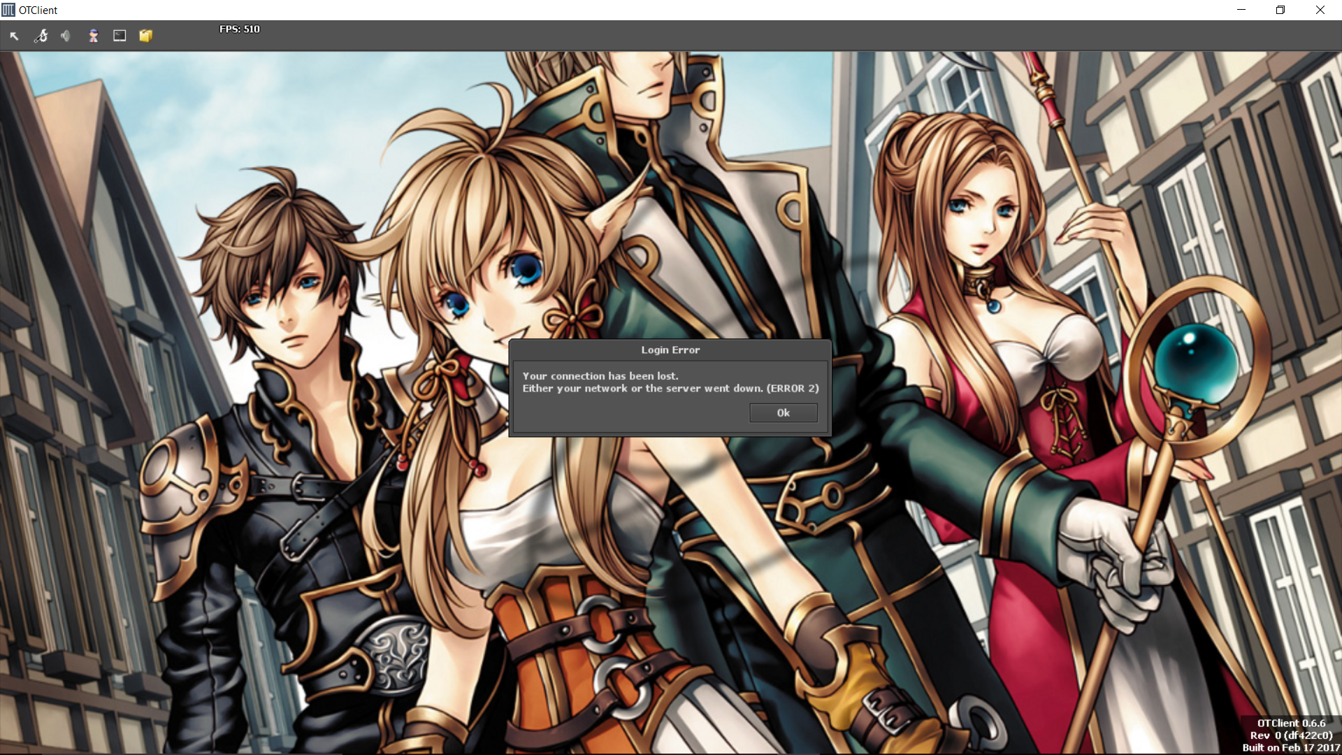Click the FPS: 510 counter

240,29
